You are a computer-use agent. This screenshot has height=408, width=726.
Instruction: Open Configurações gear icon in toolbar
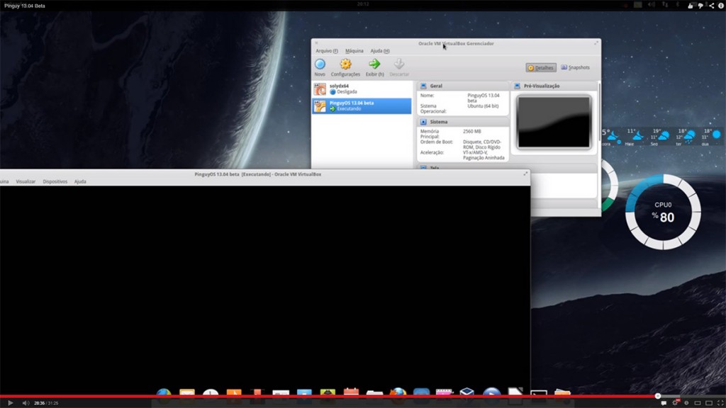(345, 65)
